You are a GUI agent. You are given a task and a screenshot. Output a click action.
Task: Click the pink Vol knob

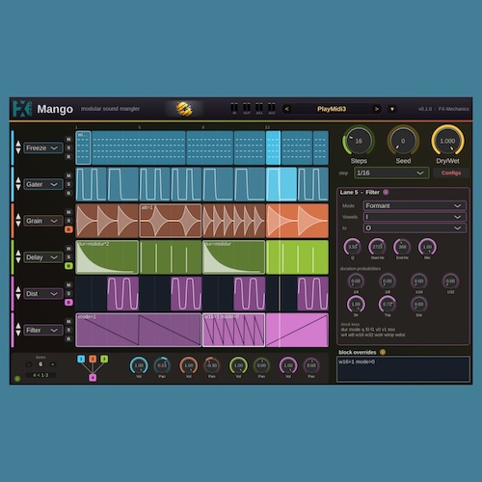[x=288, y=365]
